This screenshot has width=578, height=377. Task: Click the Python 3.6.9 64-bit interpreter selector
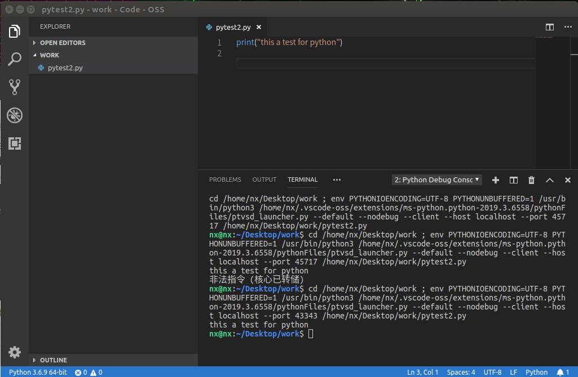click(x=38, y=372)
